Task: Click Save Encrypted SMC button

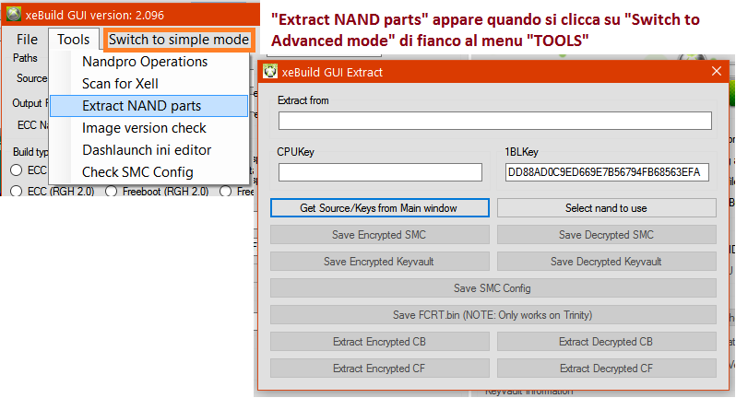Action: 379,234
